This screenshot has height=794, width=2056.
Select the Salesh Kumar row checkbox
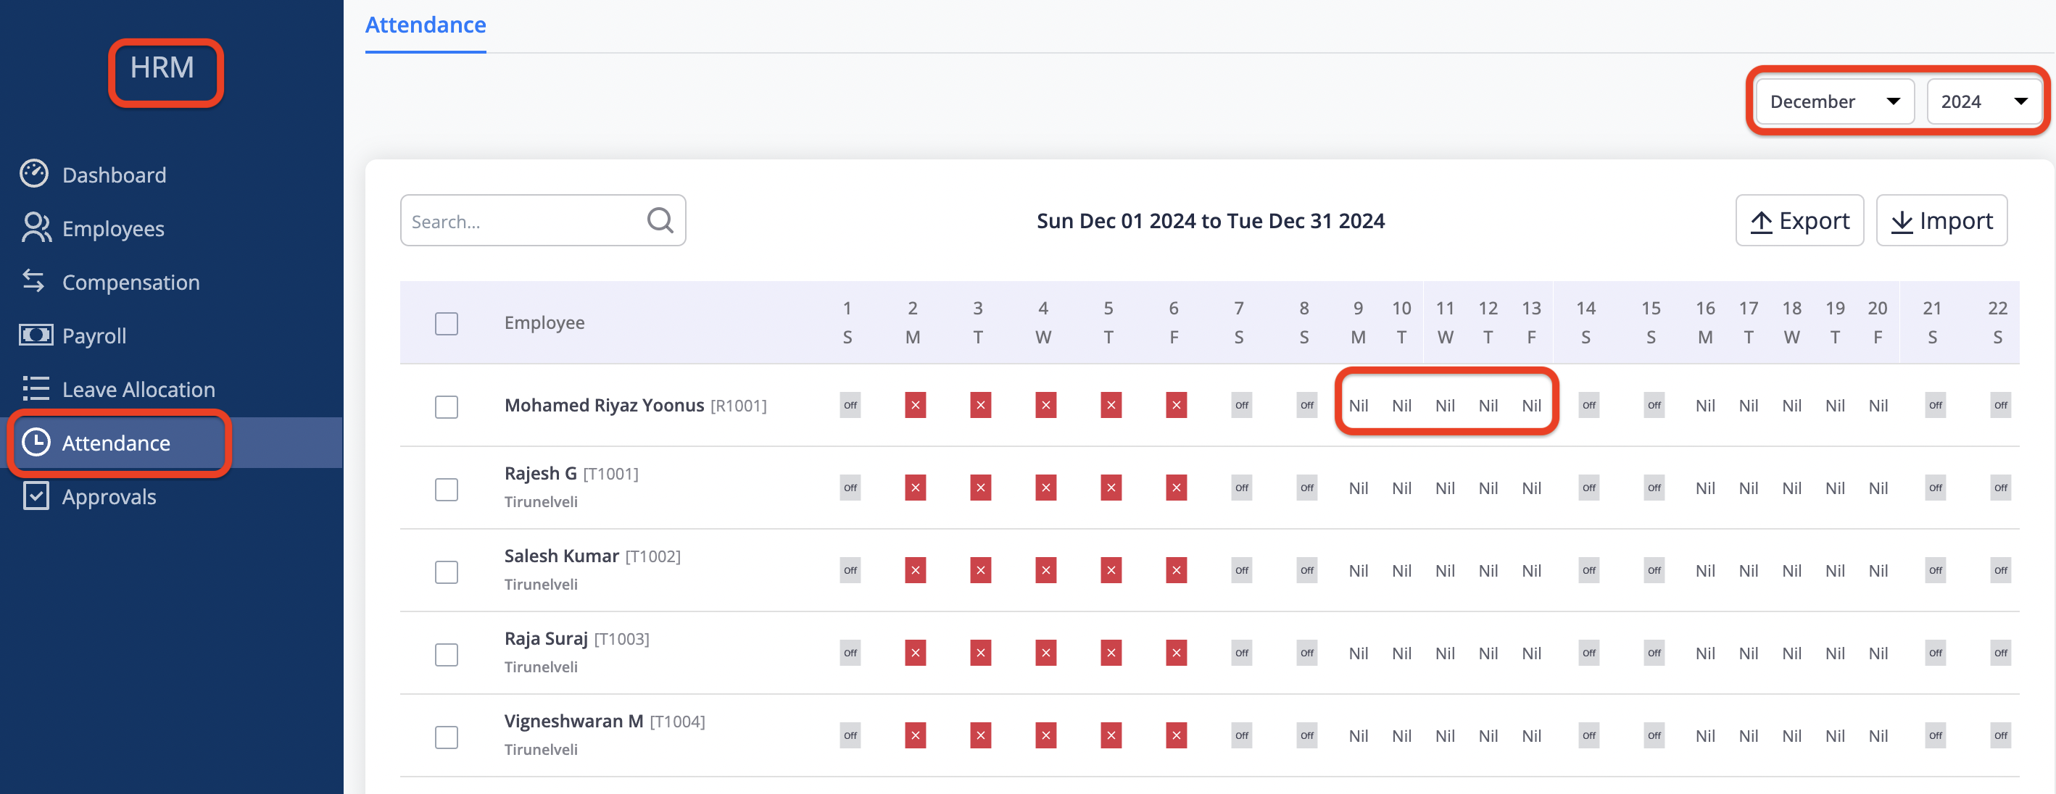point(446,571)
